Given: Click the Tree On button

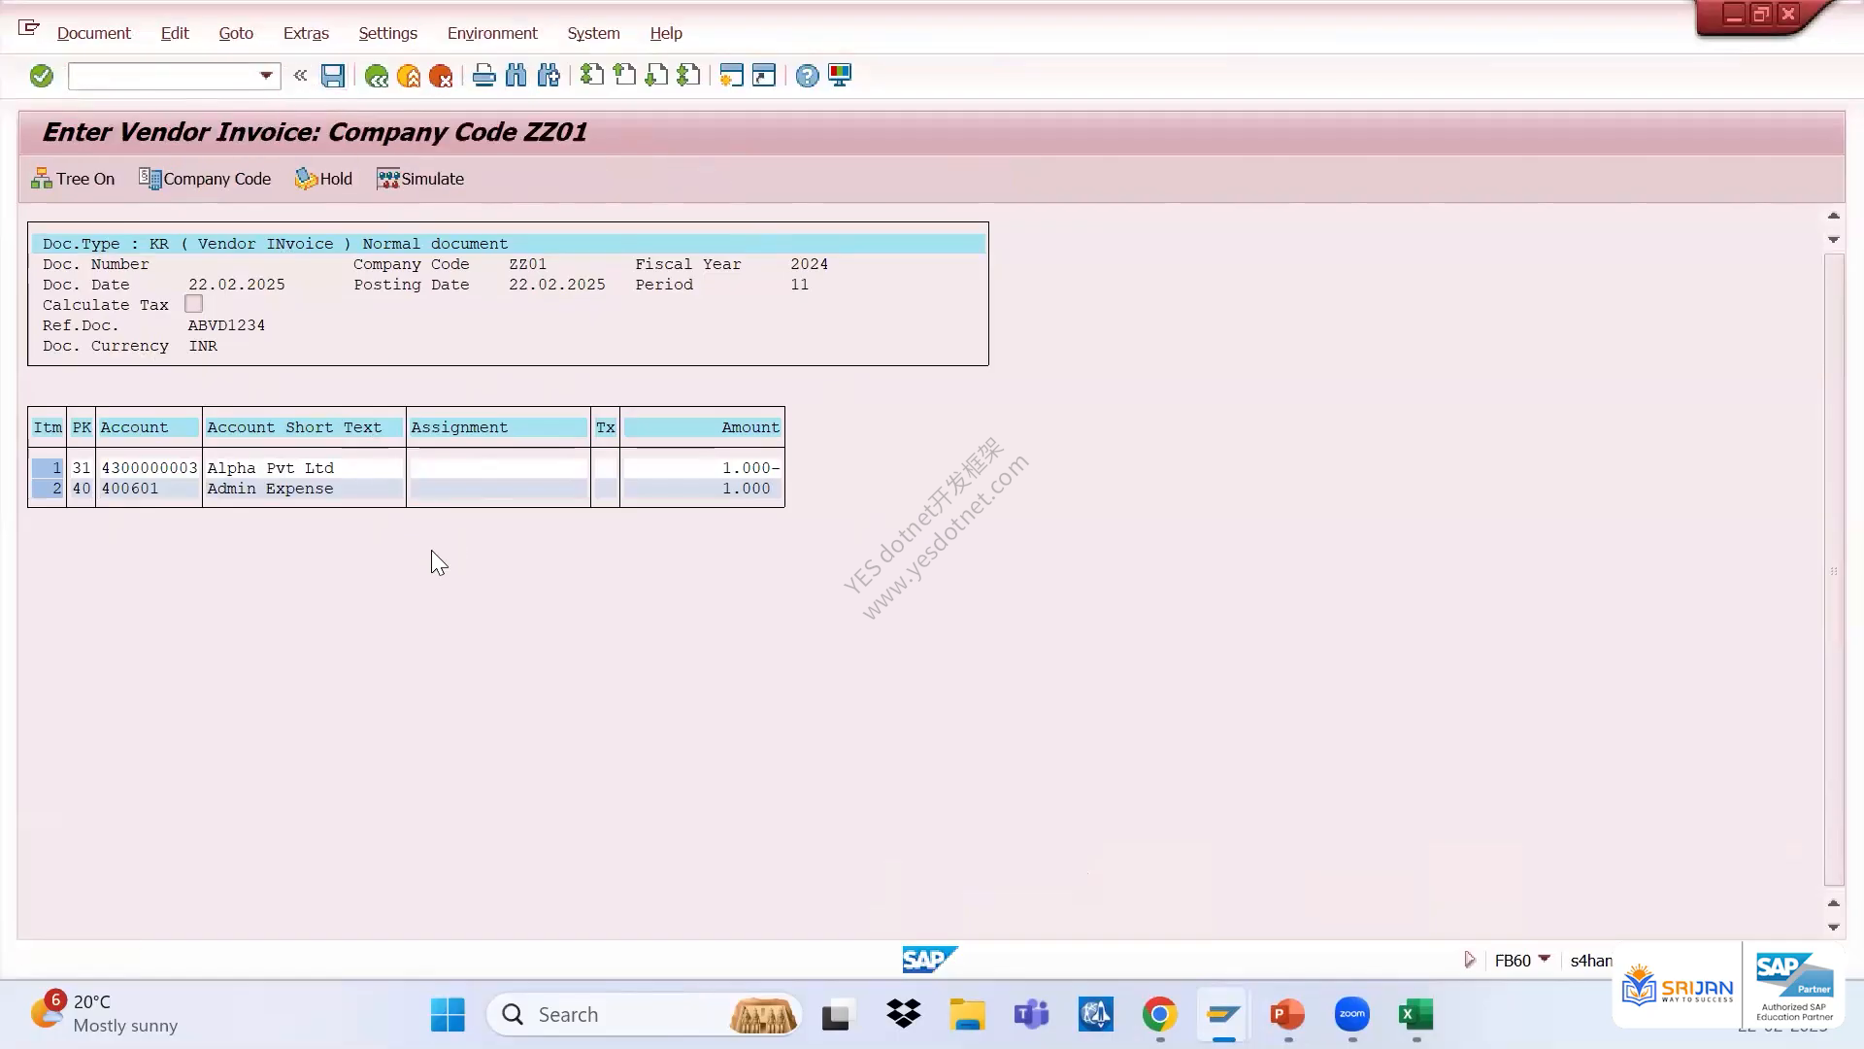Looking at the screenshot, I should coord(73,179).
